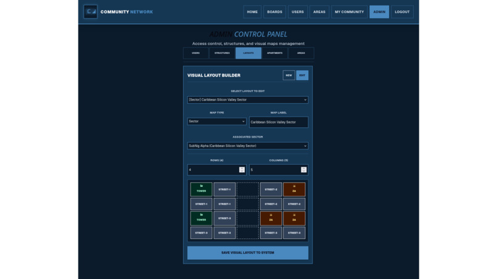The height and width of the screenshot is (279, 497).
Task: Click the Street-2 cell in row one
Action: [x=271, y=189]
